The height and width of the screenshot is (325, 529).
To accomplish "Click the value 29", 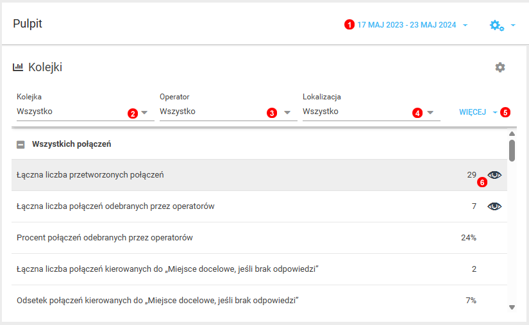I will click(472, 175).
